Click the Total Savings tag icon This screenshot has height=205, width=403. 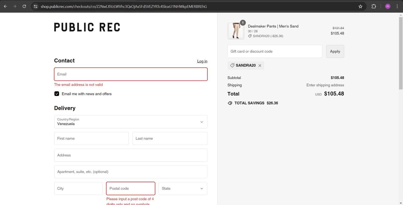230,103
